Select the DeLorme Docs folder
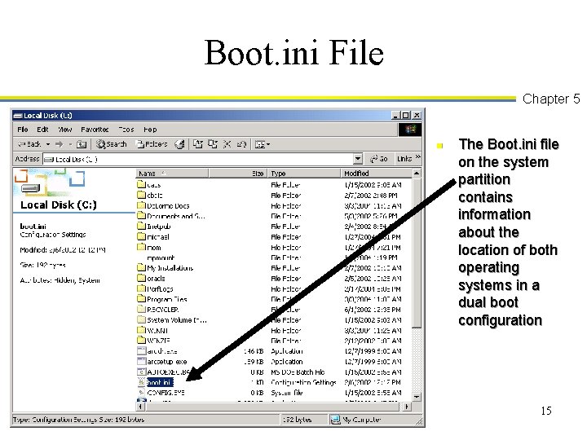This screenshot has width=587, height=440. click(x=163, y=205)
